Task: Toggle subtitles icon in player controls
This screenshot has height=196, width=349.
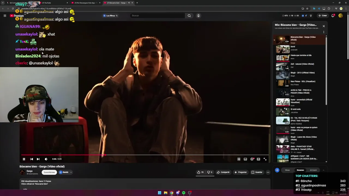Action: pyautogui.click(x=245, y=159)
